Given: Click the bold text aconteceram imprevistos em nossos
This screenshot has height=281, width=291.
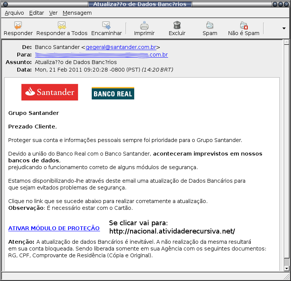Looking at the screenshot, I should pos(208,154).
